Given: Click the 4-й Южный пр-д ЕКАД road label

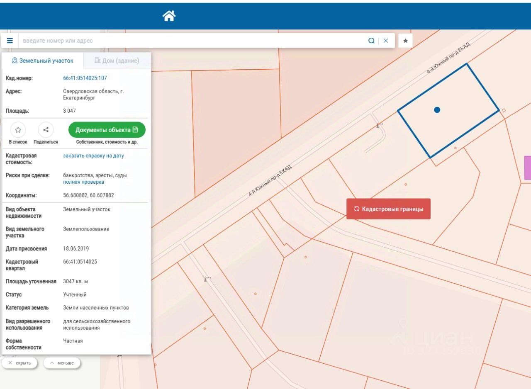Looking at the screenshot, I should (270, 180).
